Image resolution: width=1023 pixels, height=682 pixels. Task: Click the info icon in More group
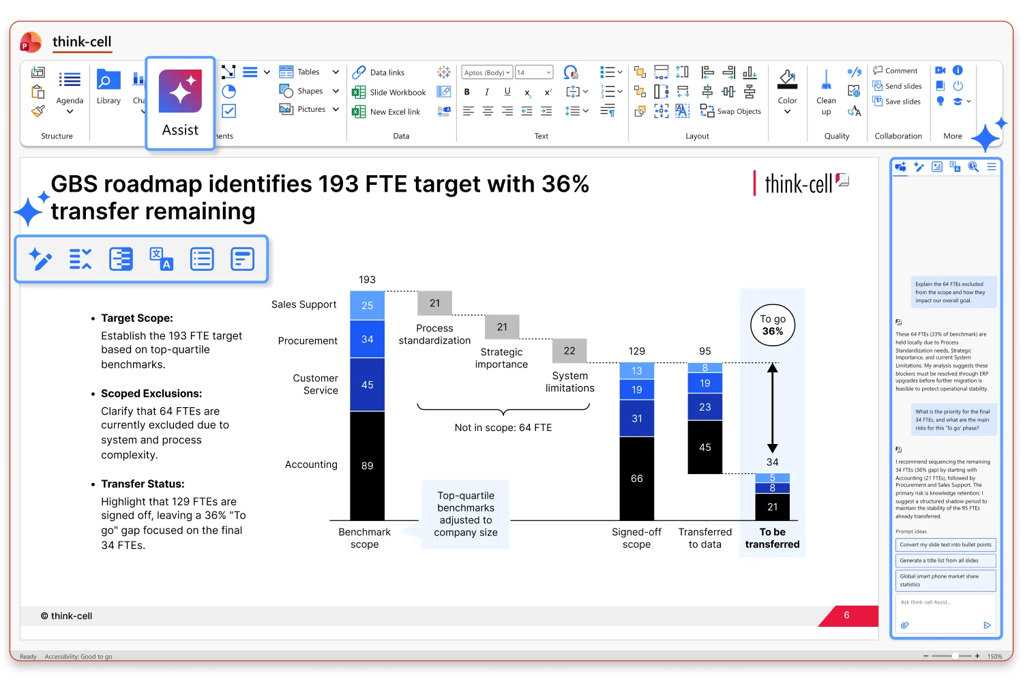coord(958,70)
